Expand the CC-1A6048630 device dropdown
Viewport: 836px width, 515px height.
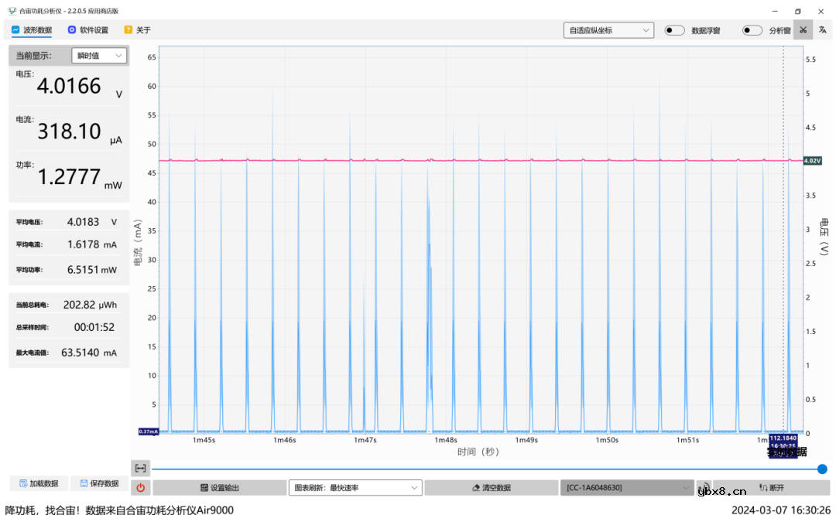pos(627,488)
